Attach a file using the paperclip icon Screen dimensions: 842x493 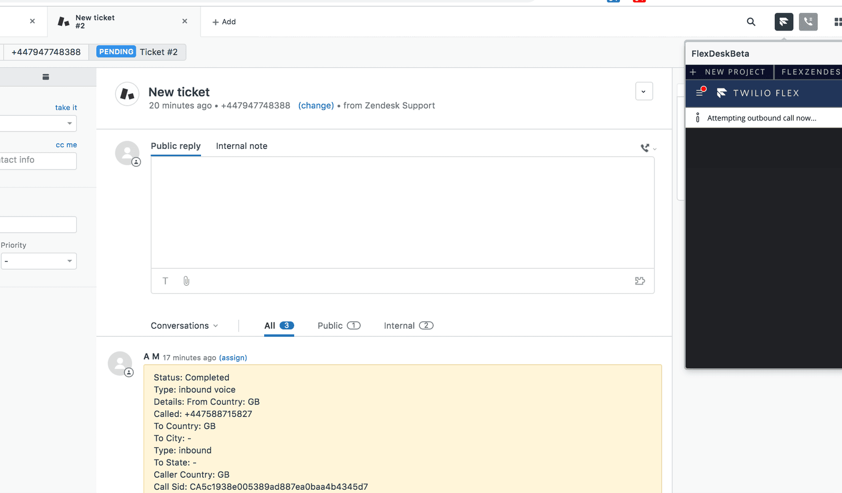tap(186, 281)
